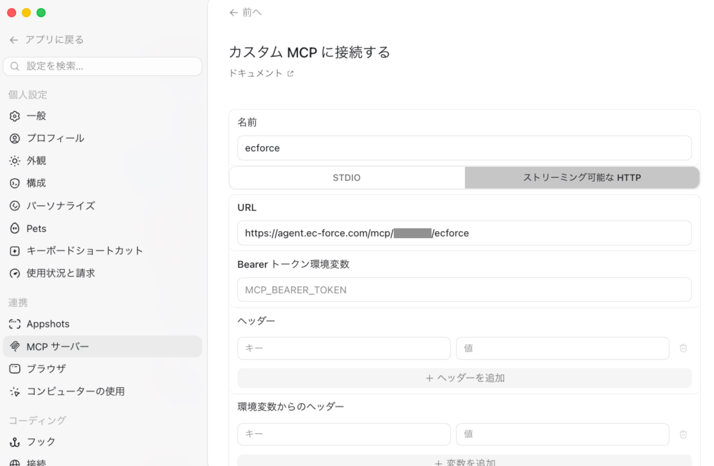Screen dimensions: 714x466
Task: Delete the 環境変数からのヘッダー row with trash icon
Action: pyautogui.click(x=683, y=434)
